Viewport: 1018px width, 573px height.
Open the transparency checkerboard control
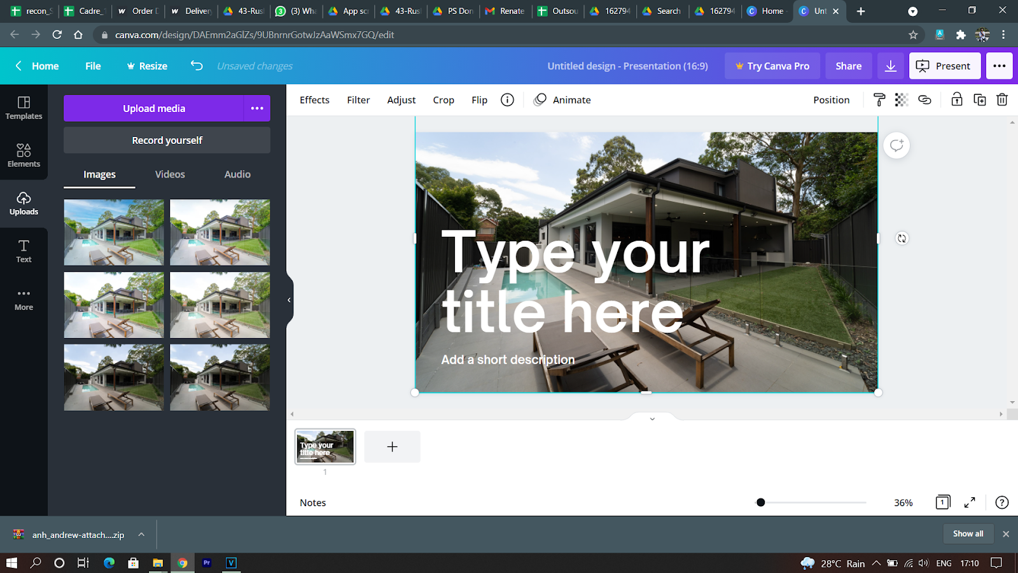tap(900, 99)
